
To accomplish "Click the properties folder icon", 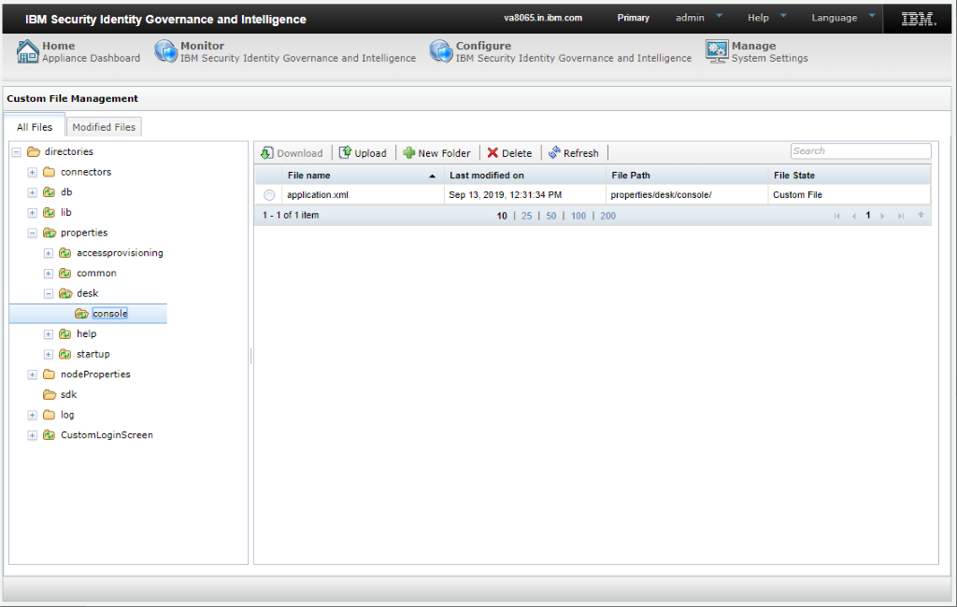I will [50, 233].
